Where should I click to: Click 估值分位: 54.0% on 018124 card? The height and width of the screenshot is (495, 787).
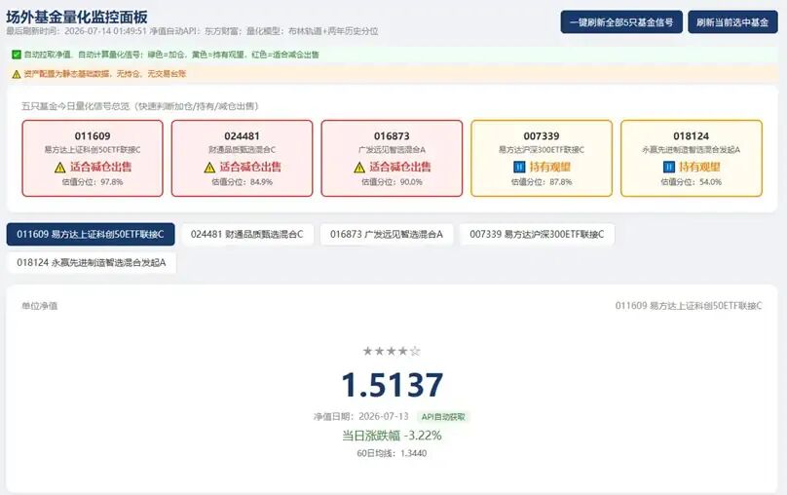point(692,182)
